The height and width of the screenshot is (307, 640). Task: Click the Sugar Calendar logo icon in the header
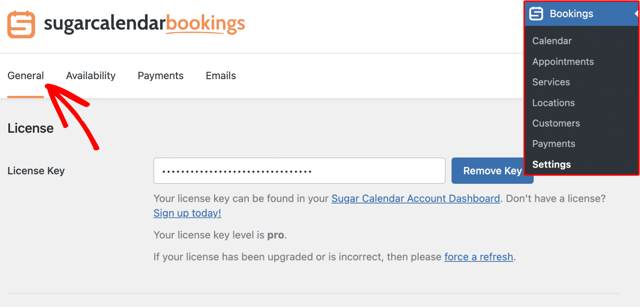[x=21, y=25]
